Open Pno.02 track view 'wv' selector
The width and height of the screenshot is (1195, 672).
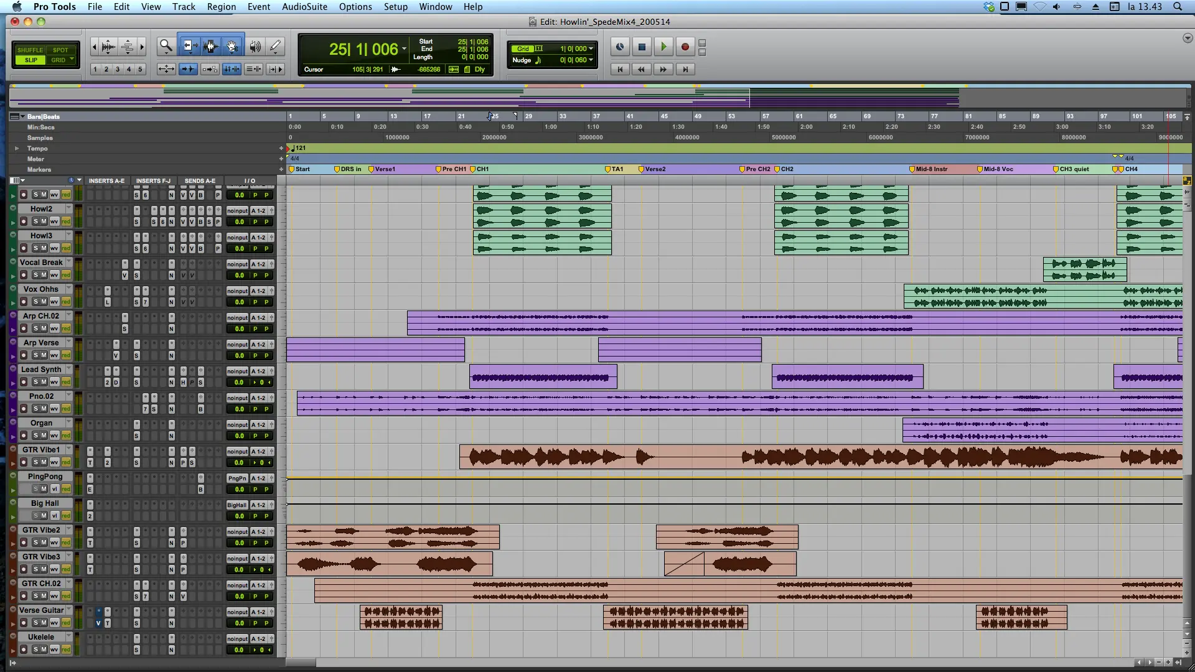pyautogui.click(x=54, y=409)
